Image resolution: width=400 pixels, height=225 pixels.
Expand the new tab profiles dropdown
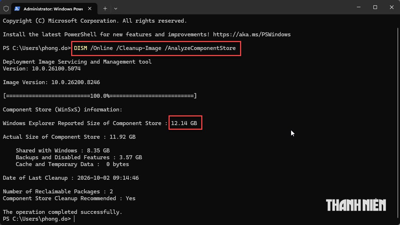click(116, 9)
